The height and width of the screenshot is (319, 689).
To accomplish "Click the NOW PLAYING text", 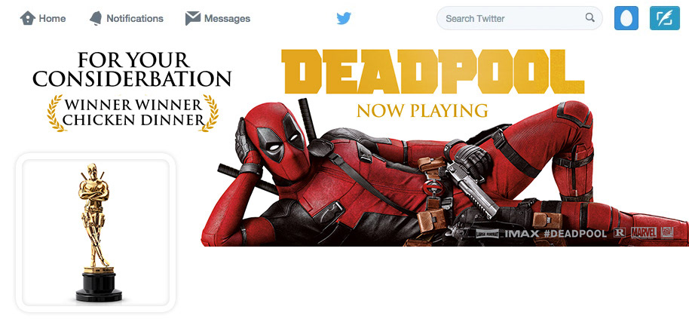I will click(x=422, y=111).
